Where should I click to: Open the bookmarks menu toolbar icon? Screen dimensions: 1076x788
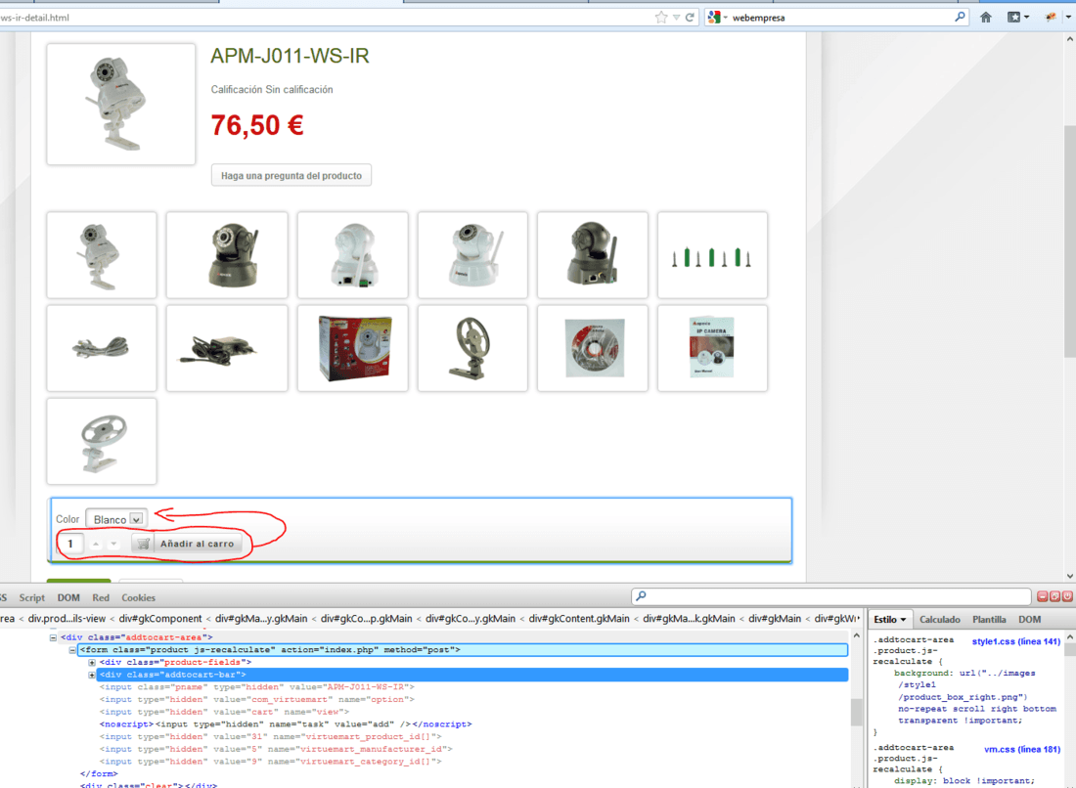[x=1017, y=18]
